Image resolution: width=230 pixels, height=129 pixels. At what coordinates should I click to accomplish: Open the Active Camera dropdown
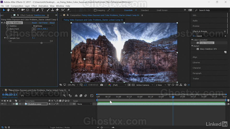coord(145,85)
